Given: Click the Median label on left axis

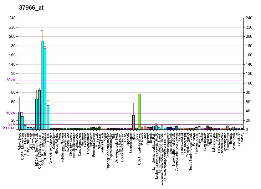Looking at the screenshot, I should point(9,128).
